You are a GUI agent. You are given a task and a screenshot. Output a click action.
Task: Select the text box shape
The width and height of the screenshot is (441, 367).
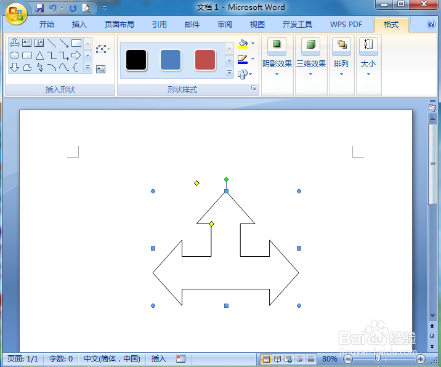26,43
